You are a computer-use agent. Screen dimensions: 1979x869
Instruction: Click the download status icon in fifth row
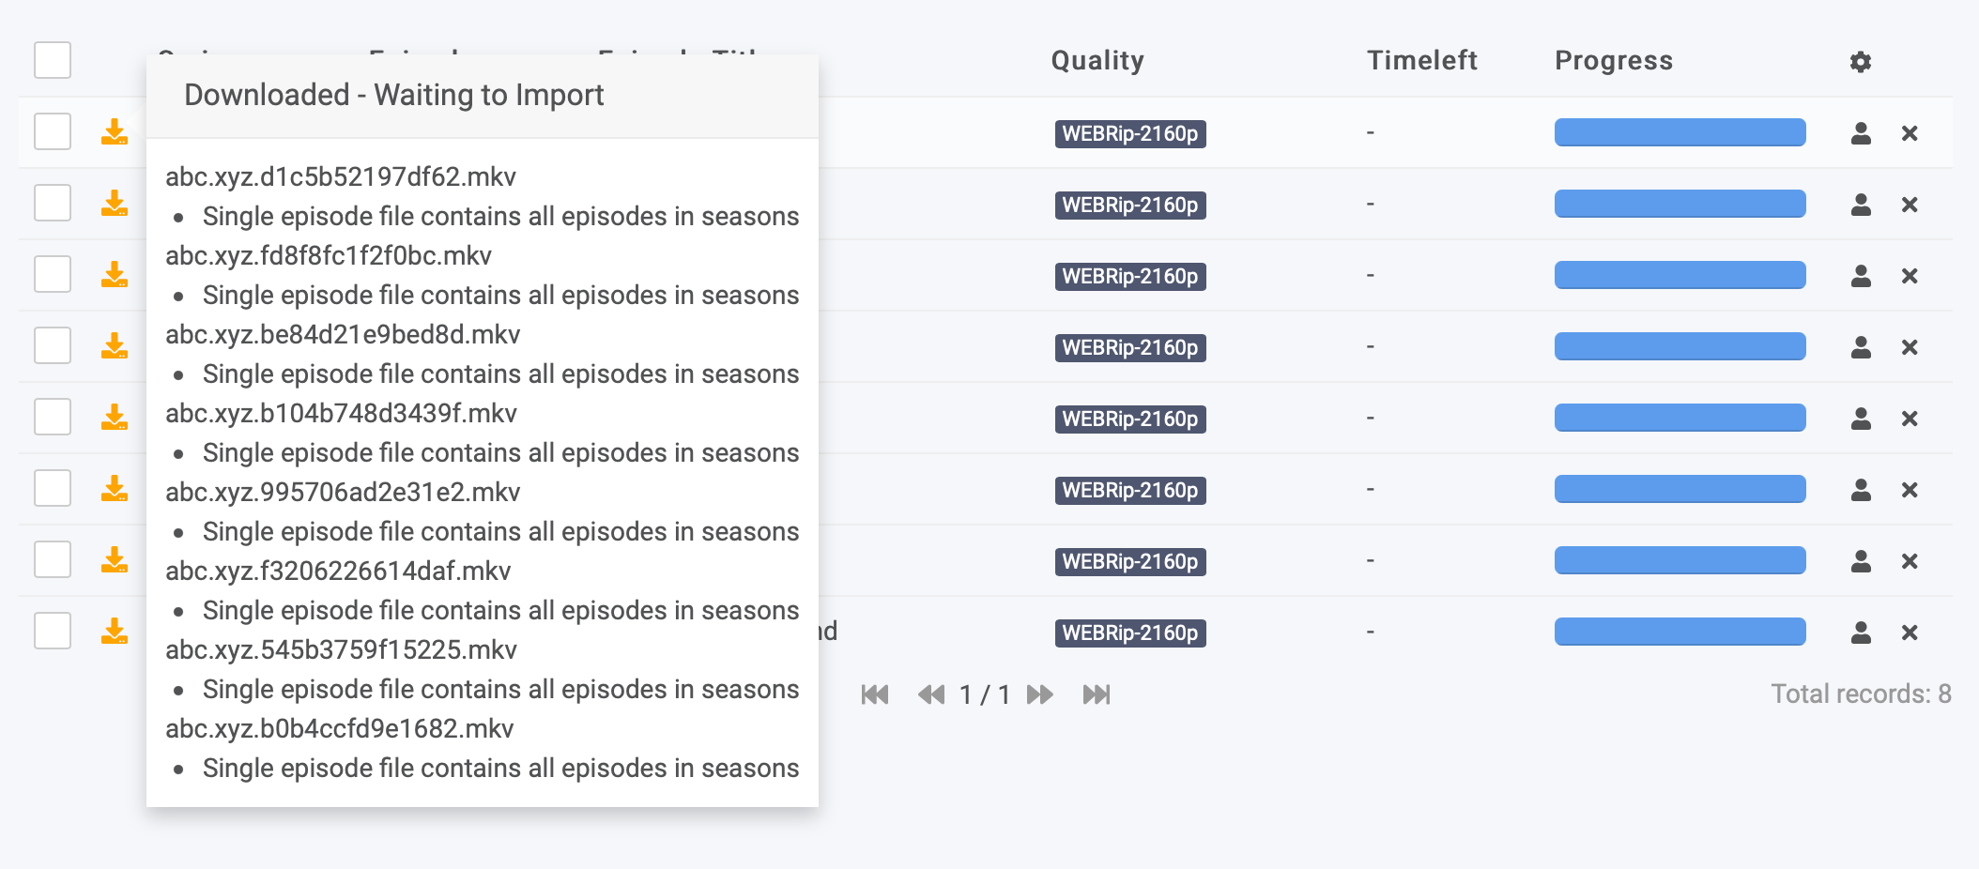click(115, 418)
